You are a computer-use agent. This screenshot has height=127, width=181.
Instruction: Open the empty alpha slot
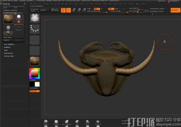(35, 40)
